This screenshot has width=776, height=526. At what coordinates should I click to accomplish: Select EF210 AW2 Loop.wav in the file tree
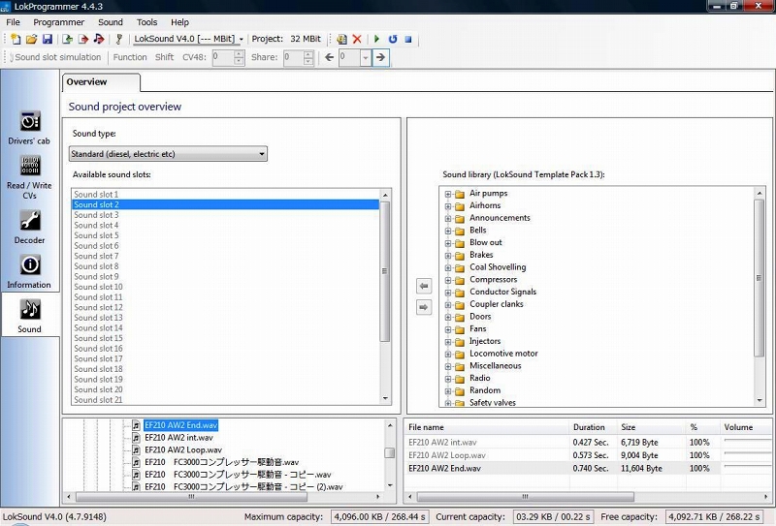[183, 449]
